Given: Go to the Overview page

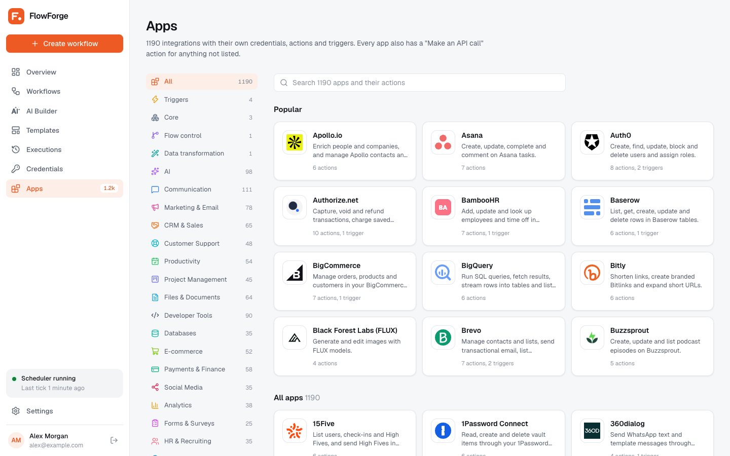Looking at the screenshot, I should point(64,72).
